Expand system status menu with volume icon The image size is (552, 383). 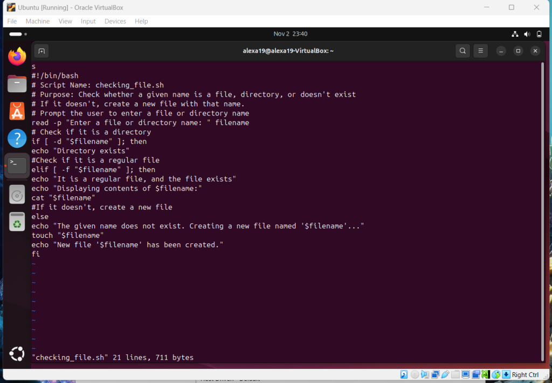click(527, 34)
